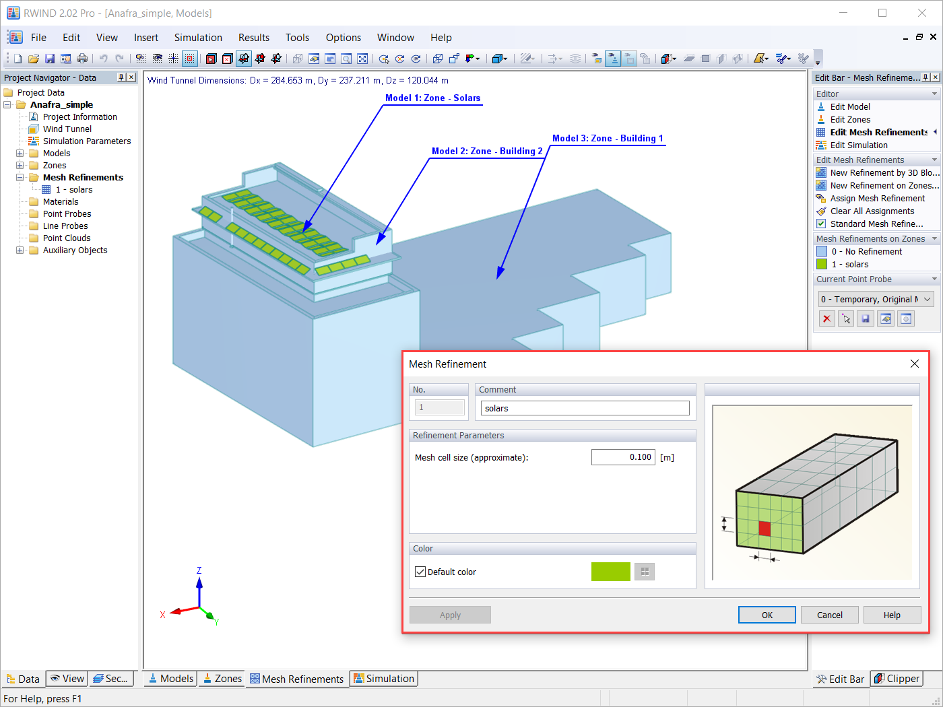This screenshot has height=707, width=943.
Task: Open custom color picker grid in dialog
Action: coord(645,572)
